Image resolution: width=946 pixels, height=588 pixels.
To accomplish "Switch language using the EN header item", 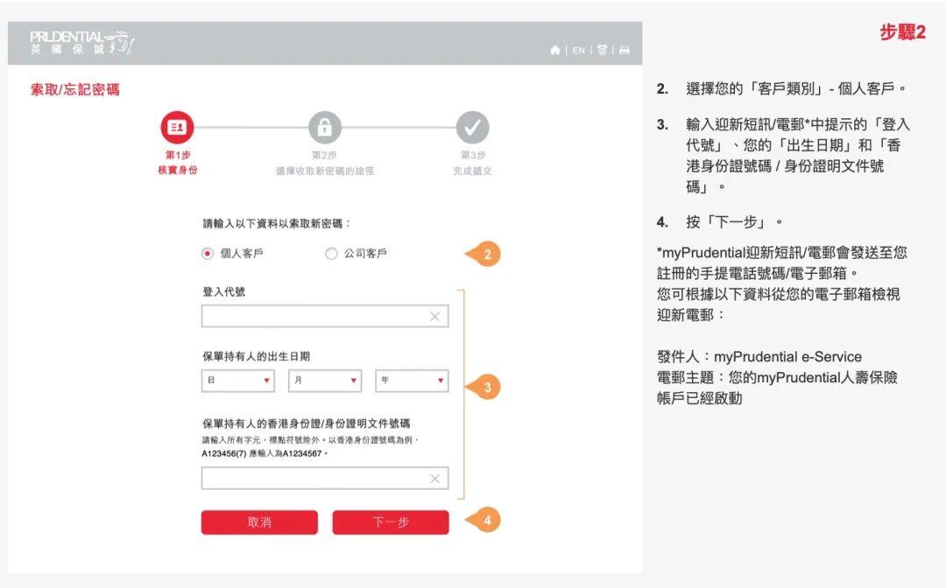I will [577, 51].
